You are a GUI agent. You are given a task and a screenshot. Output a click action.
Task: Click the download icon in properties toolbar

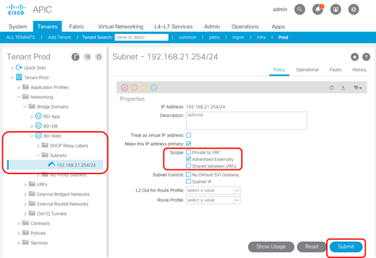point(343,87)
